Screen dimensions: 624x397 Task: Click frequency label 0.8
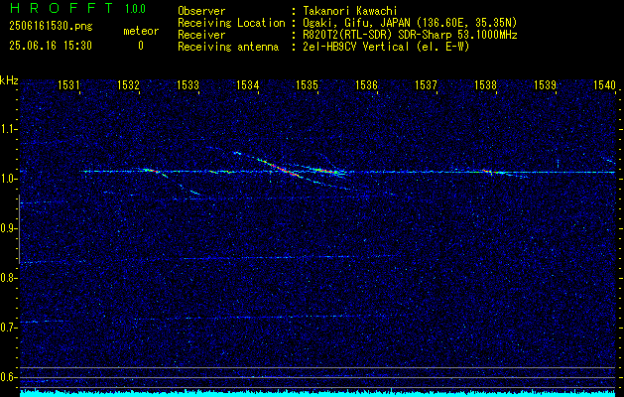pyautogui.click(x=8, y=278)
